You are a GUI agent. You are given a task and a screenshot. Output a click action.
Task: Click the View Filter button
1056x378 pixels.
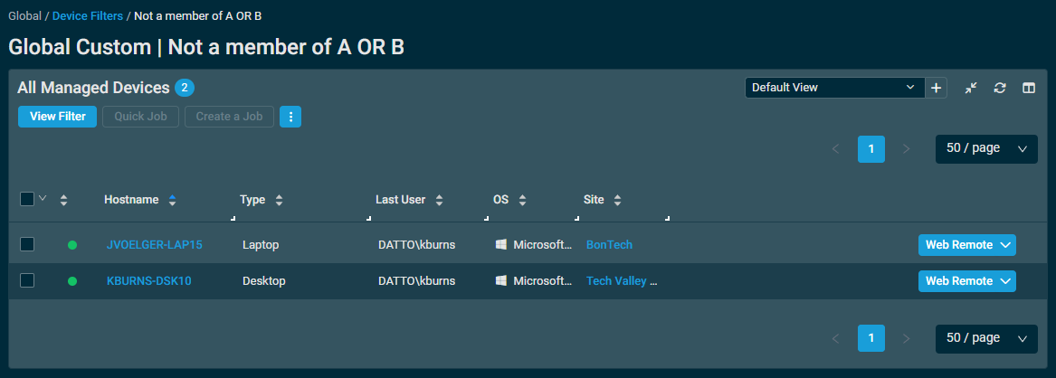point(57,117)
